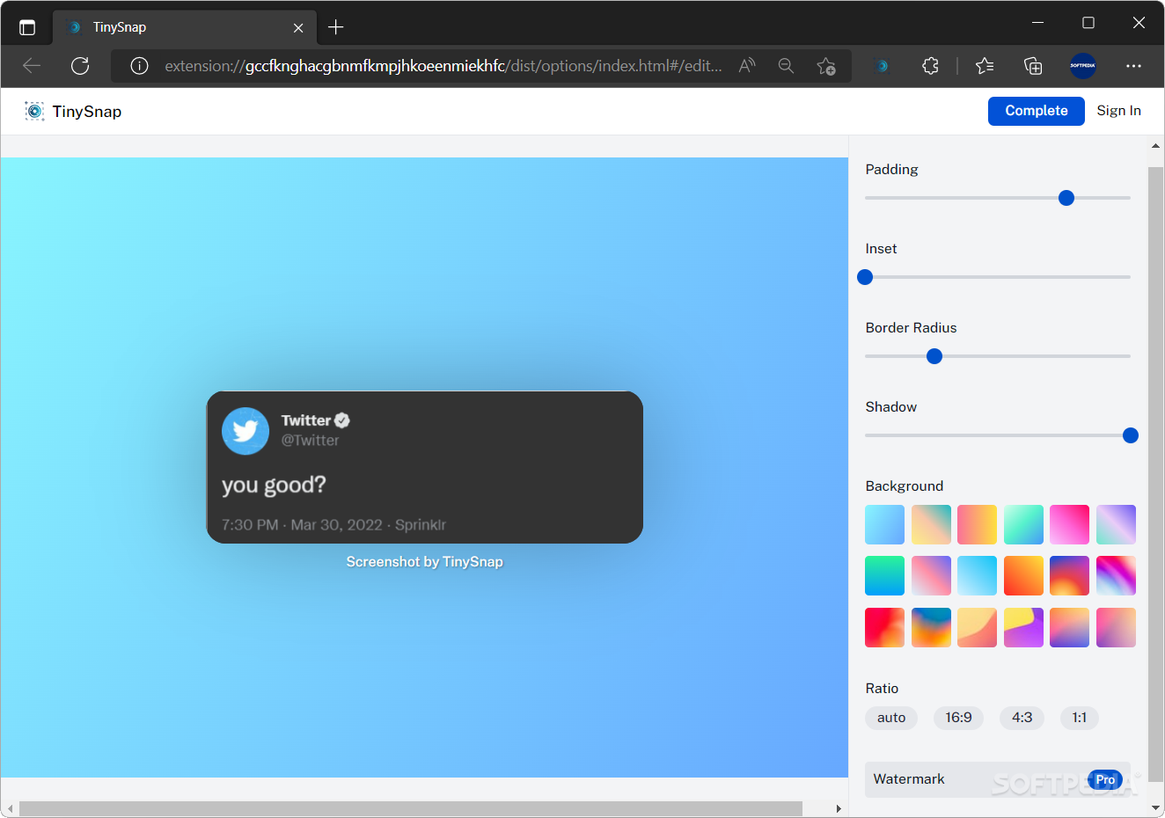Set ratio to 1:1
This screenshot has width=1165, height=818.
(x=1079, y=718)
